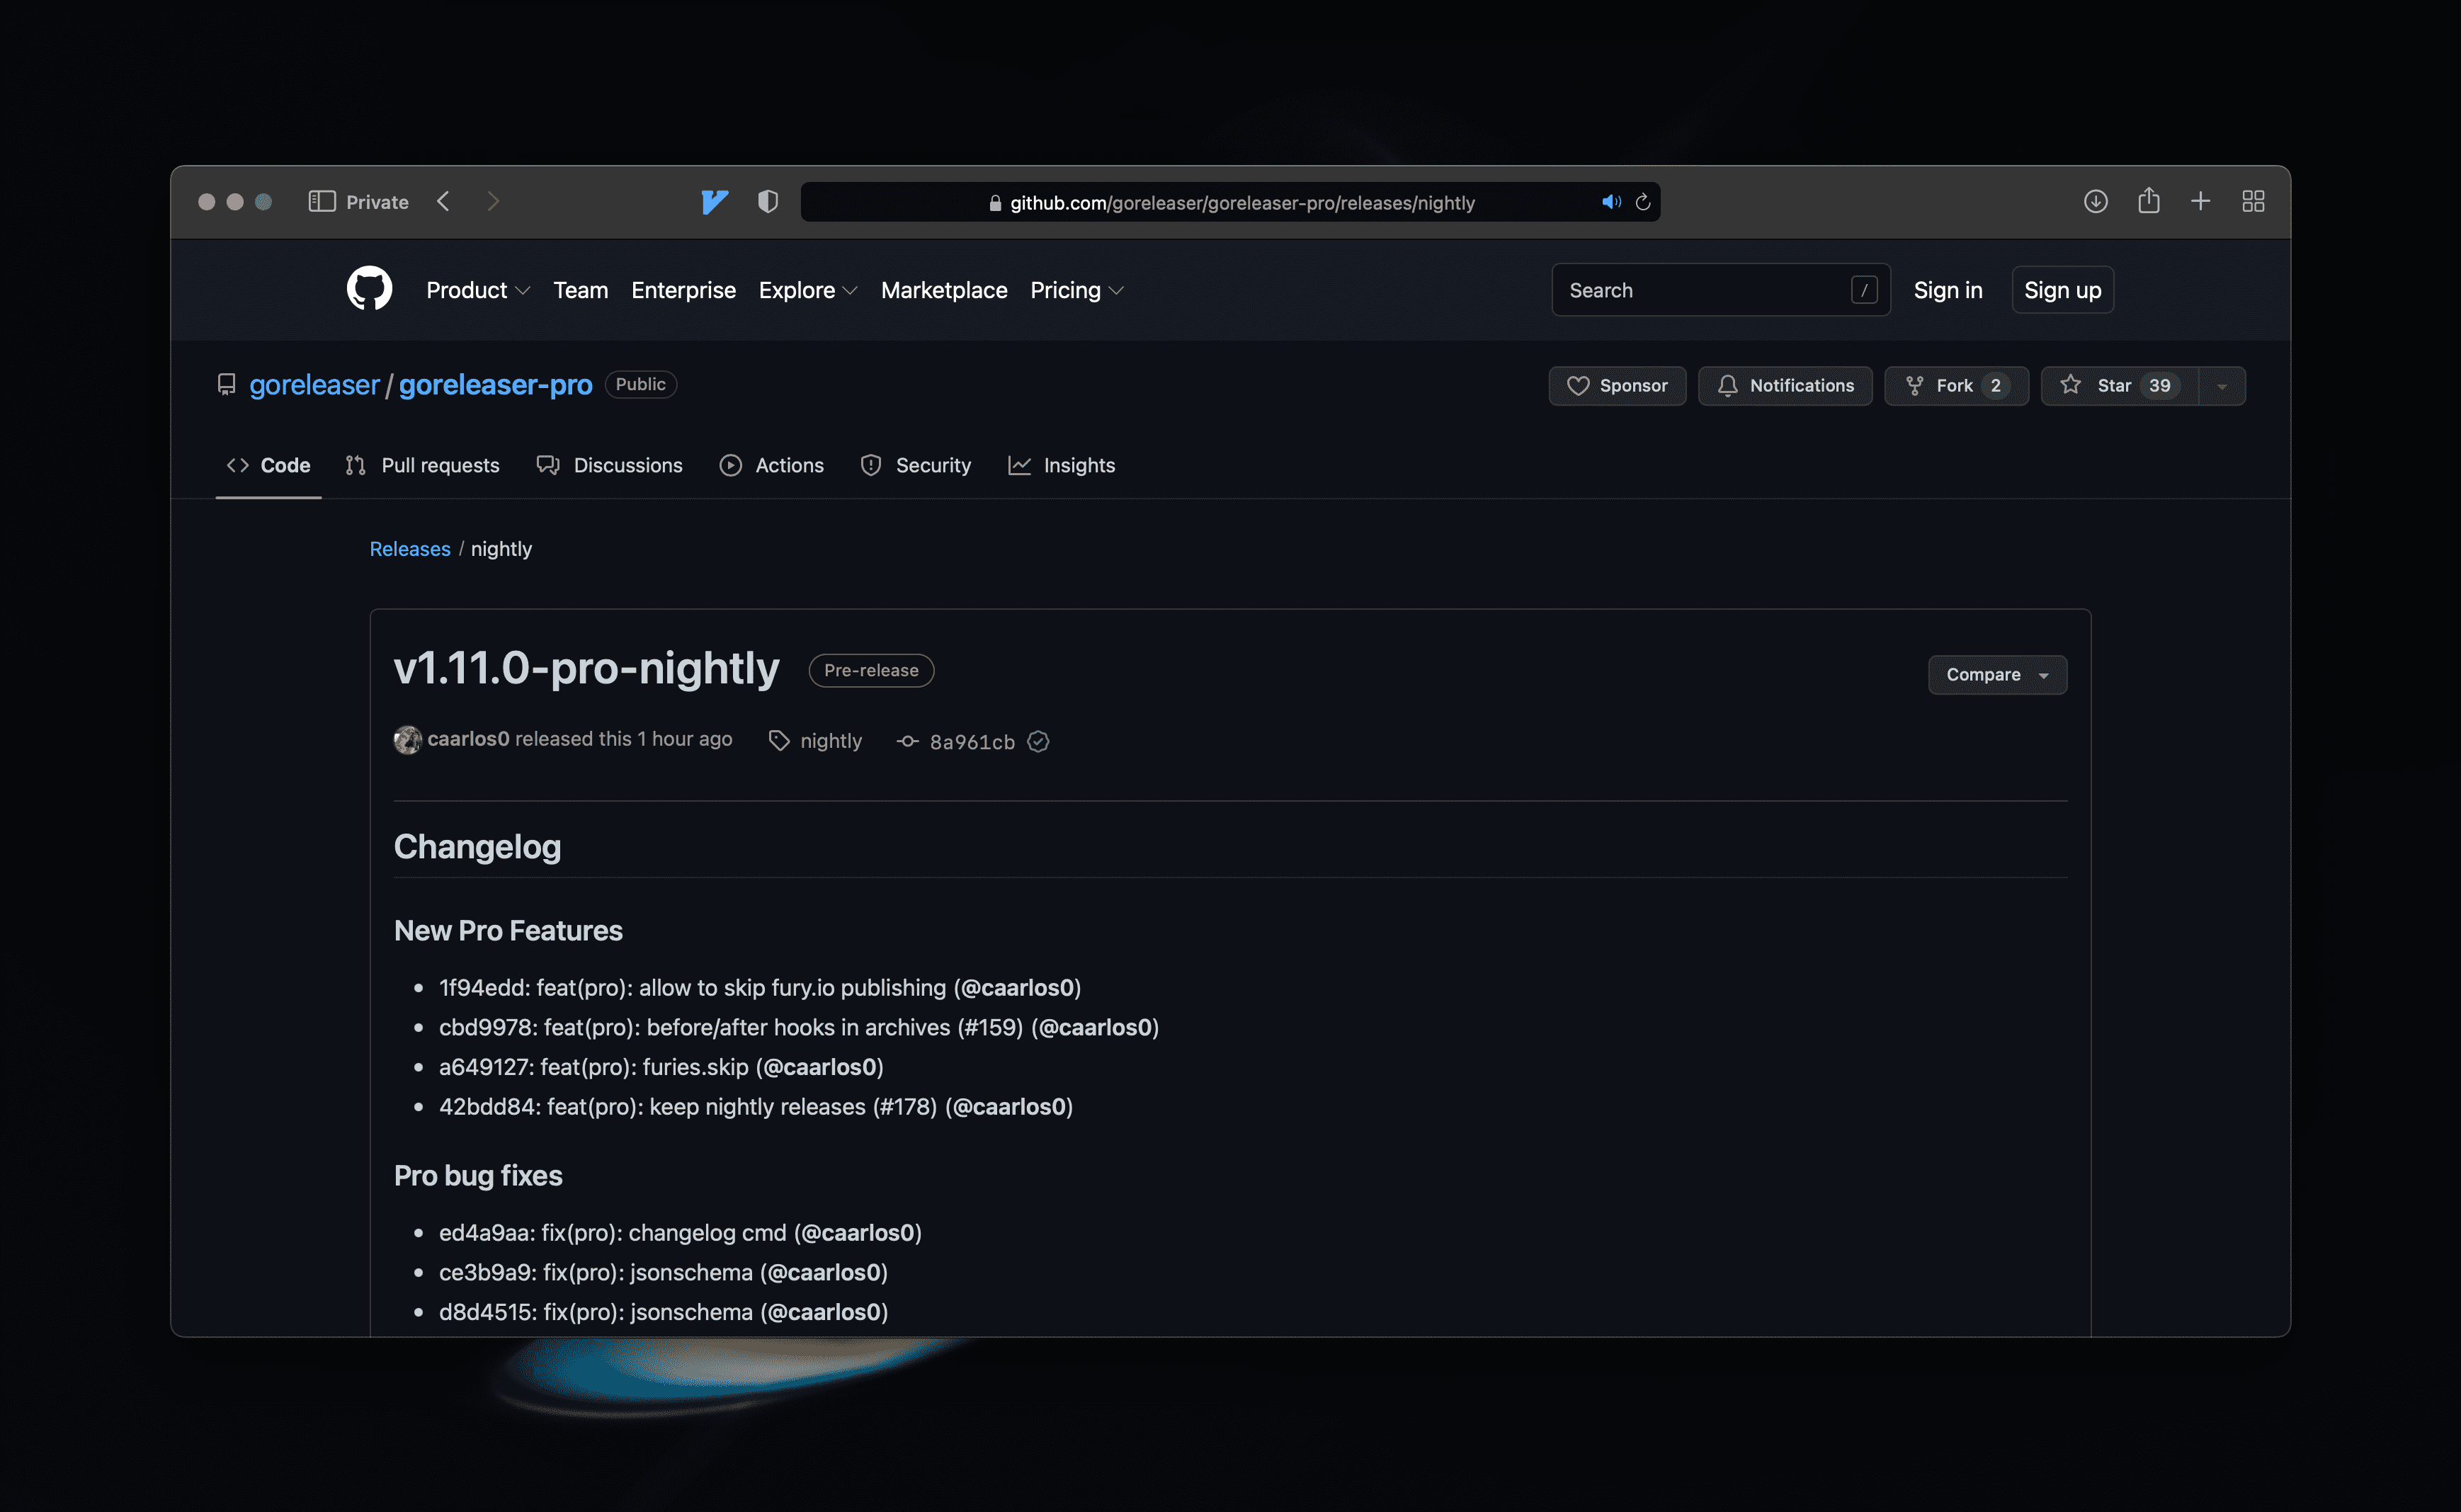Click the Sponsor button
Image resolution: width=2461 pixels, height=1512 pixels.
[1617, 386]
